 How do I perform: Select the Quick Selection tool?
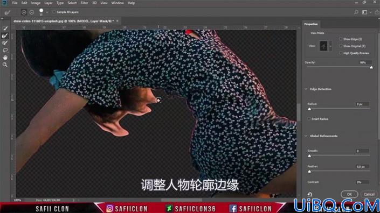pyautogui.click(x=5, y=29)
